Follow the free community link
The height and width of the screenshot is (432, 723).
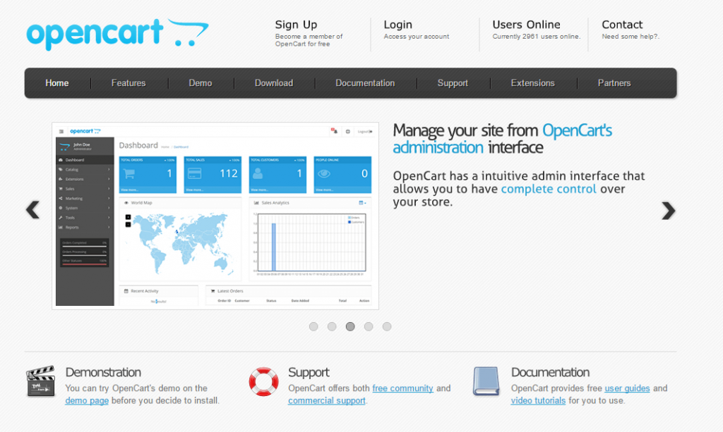tap(402, 388)
